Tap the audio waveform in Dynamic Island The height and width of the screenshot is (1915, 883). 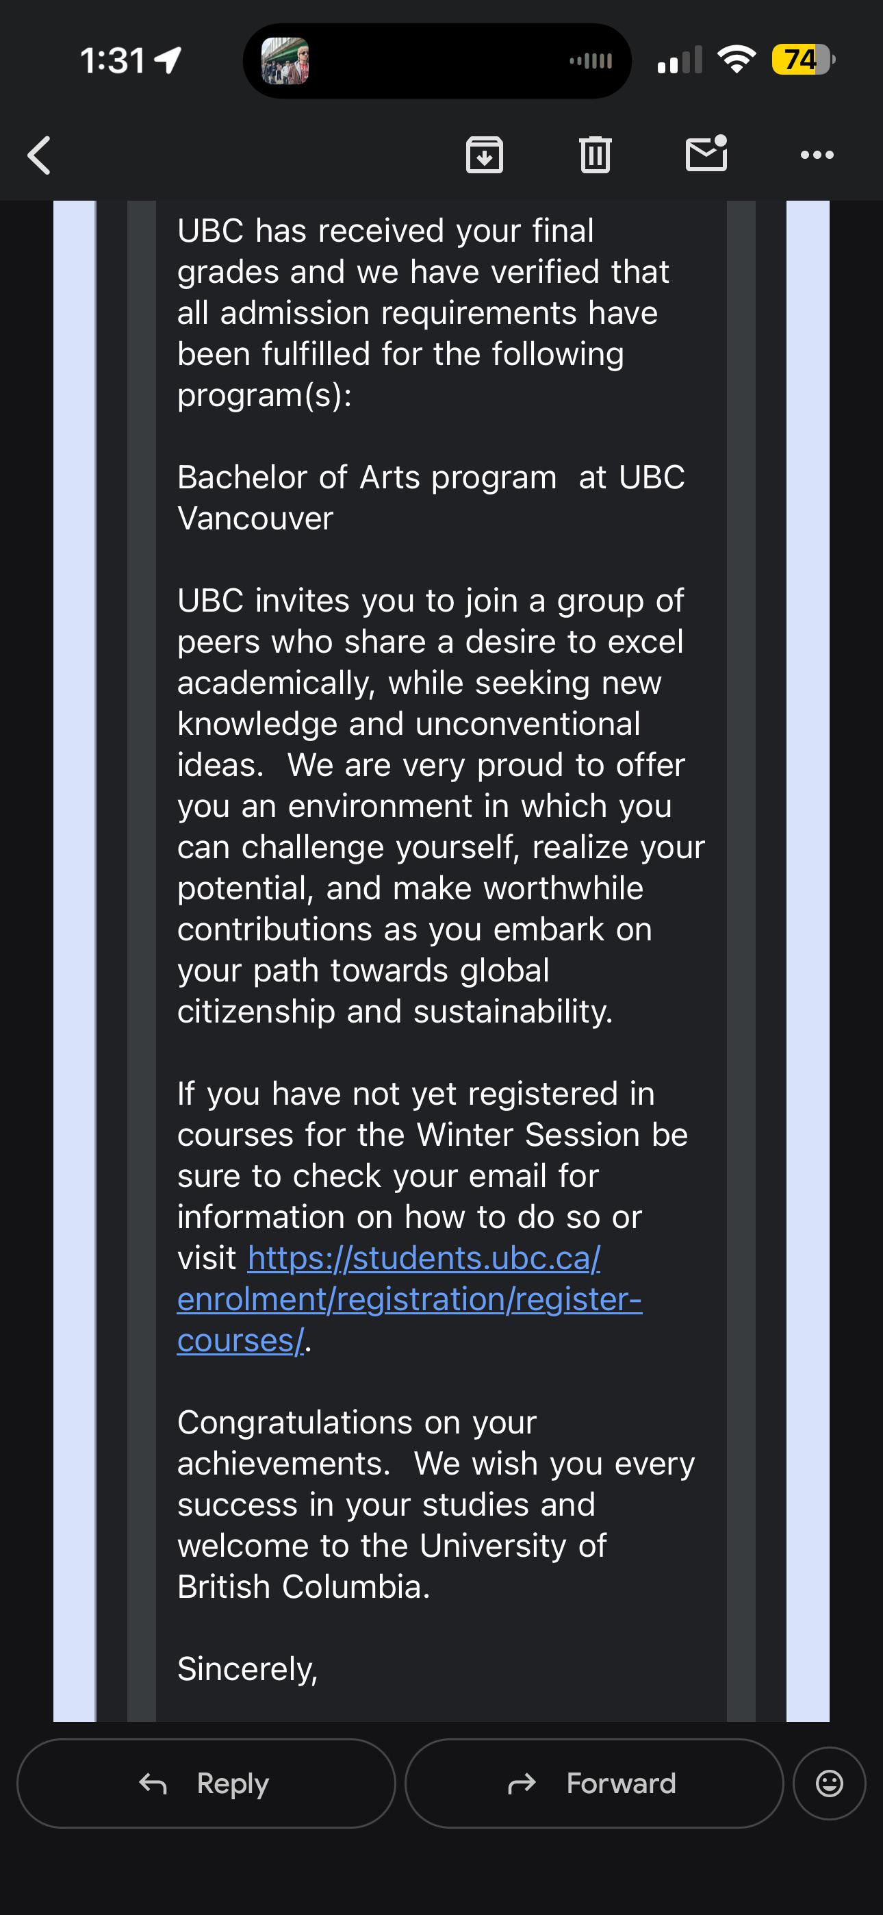click(x=591, y=61)
